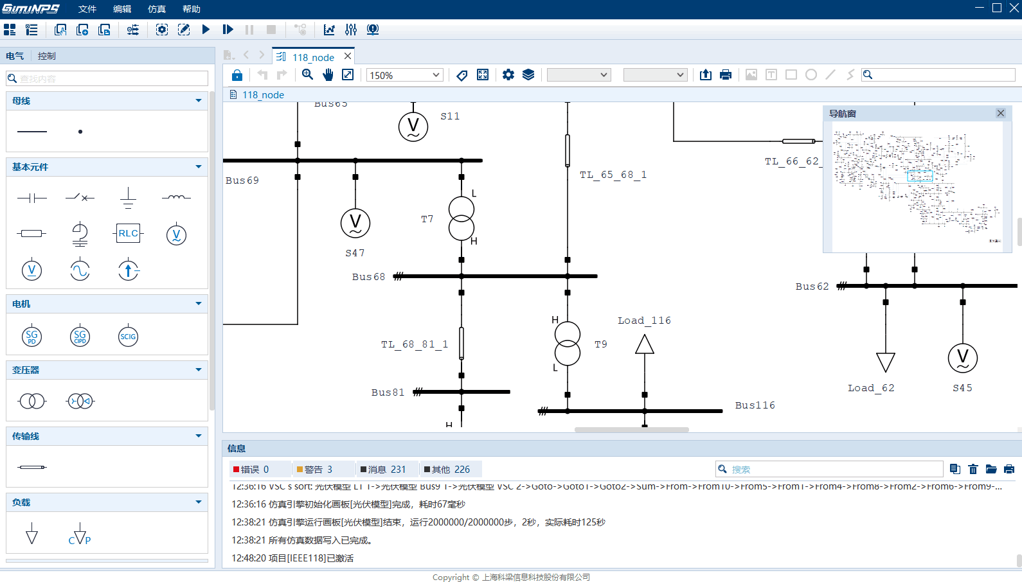Screen dimensions: 1022x582
Task: Select the SCIG motor component
Action: pos(128,337)
